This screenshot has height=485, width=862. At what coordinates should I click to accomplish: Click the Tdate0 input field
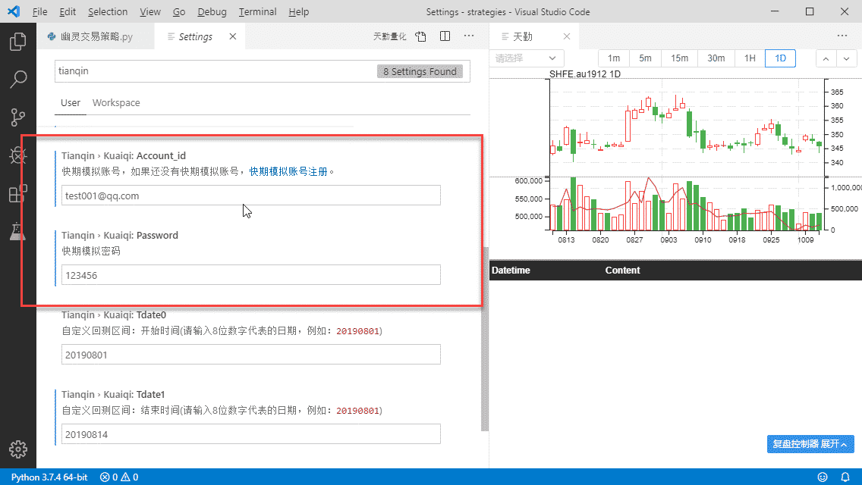(250, 355)
